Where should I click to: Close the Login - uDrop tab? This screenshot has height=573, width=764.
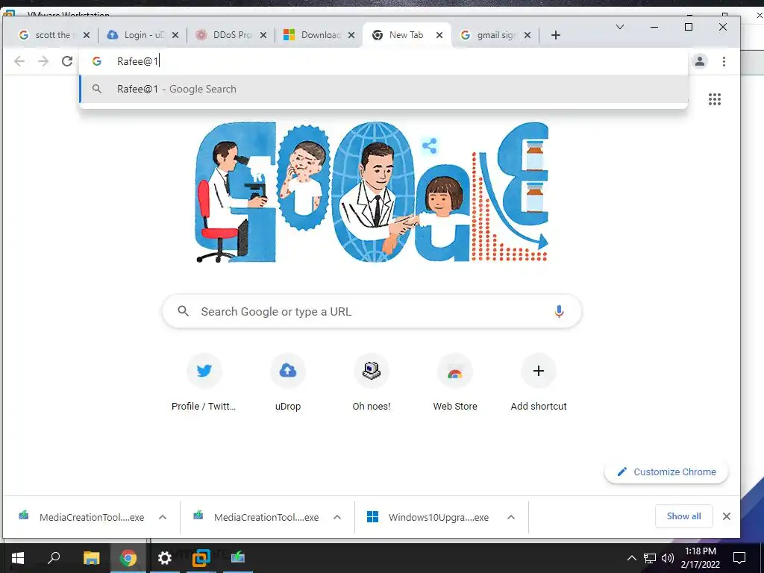[175, 35]
